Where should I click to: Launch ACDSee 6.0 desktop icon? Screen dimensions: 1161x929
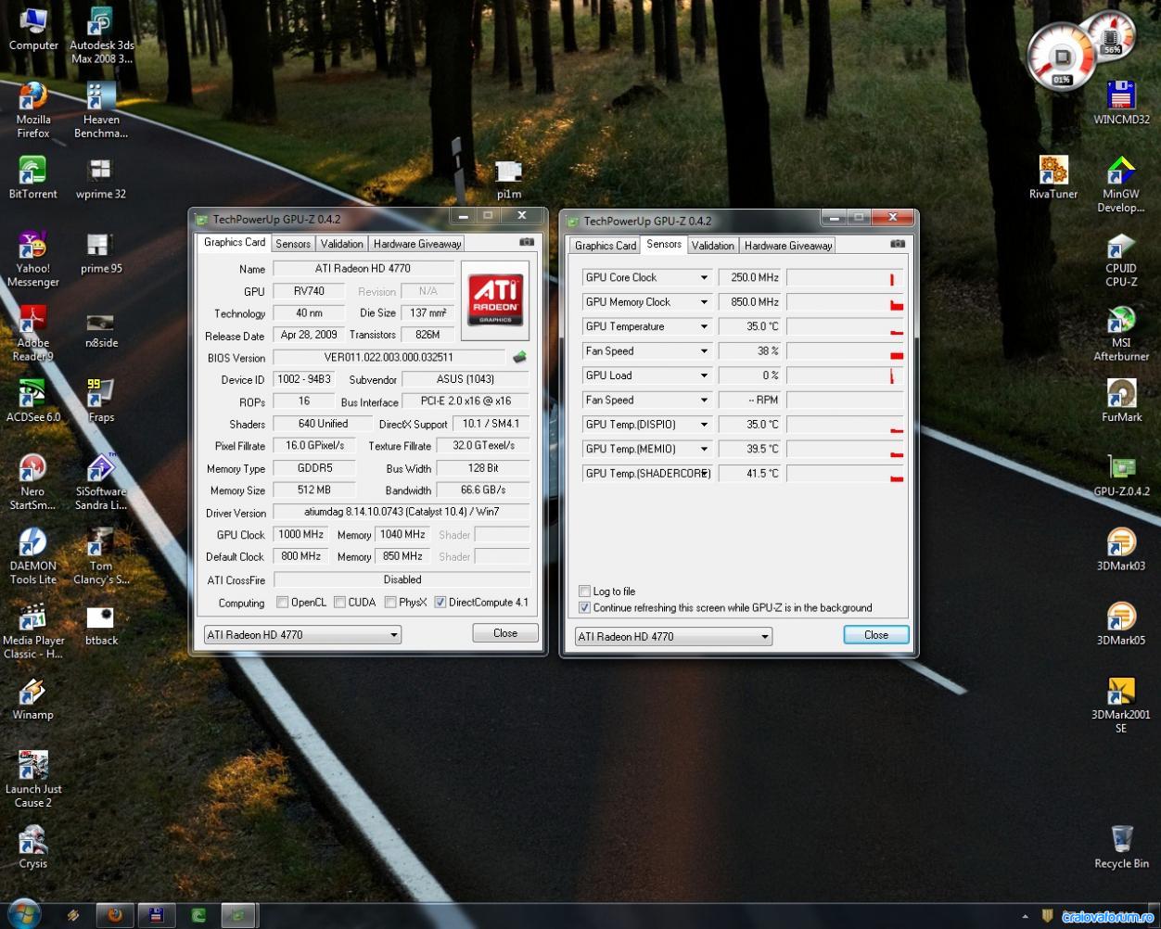tap(33, 401)
